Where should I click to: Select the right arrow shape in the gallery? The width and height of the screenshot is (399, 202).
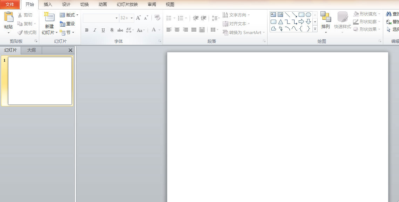coord(301,22)
